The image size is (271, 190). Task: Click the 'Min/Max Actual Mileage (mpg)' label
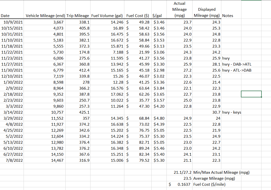point(221,172)
